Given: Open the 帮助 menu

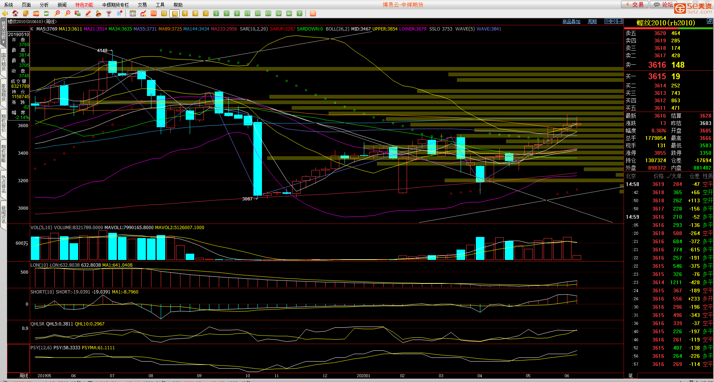Looking at the screenshot, I should pos(178,5).
